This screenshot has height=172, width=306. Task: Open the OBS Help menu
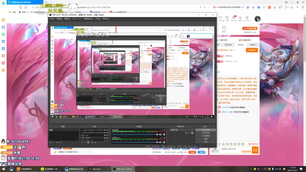pos(106,19)
